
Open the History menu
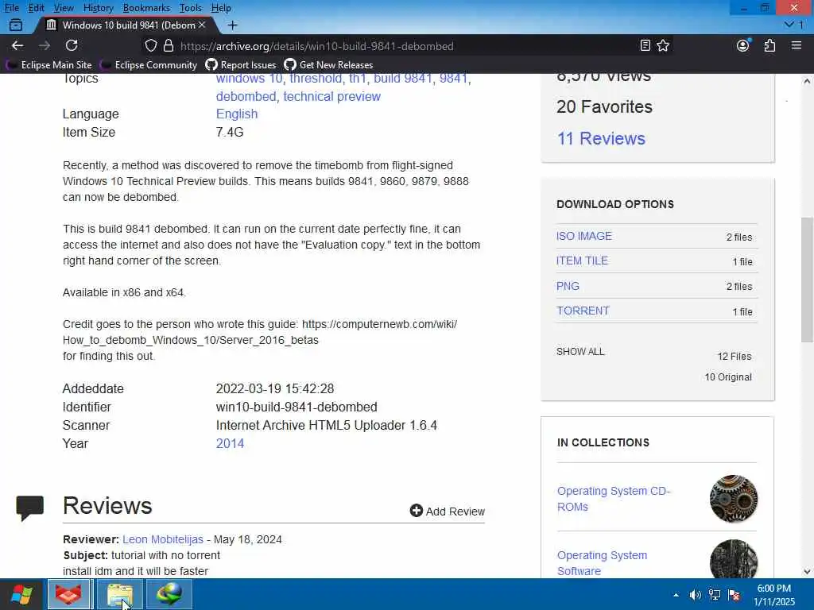point(98,8)
